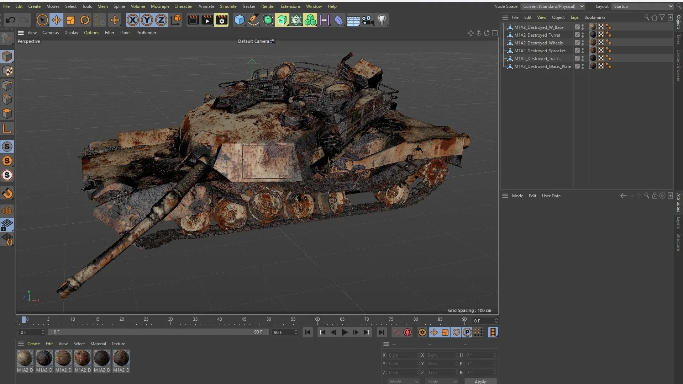Switch to Model mode in left palette

7,57
